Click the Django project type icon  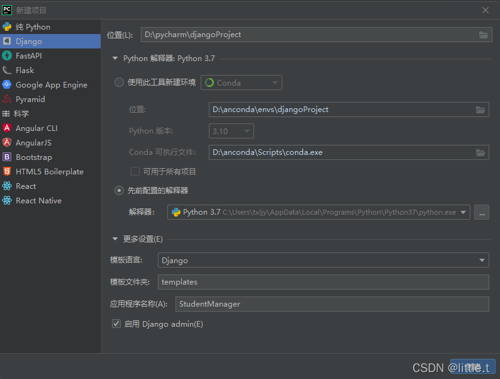point(7,41)
